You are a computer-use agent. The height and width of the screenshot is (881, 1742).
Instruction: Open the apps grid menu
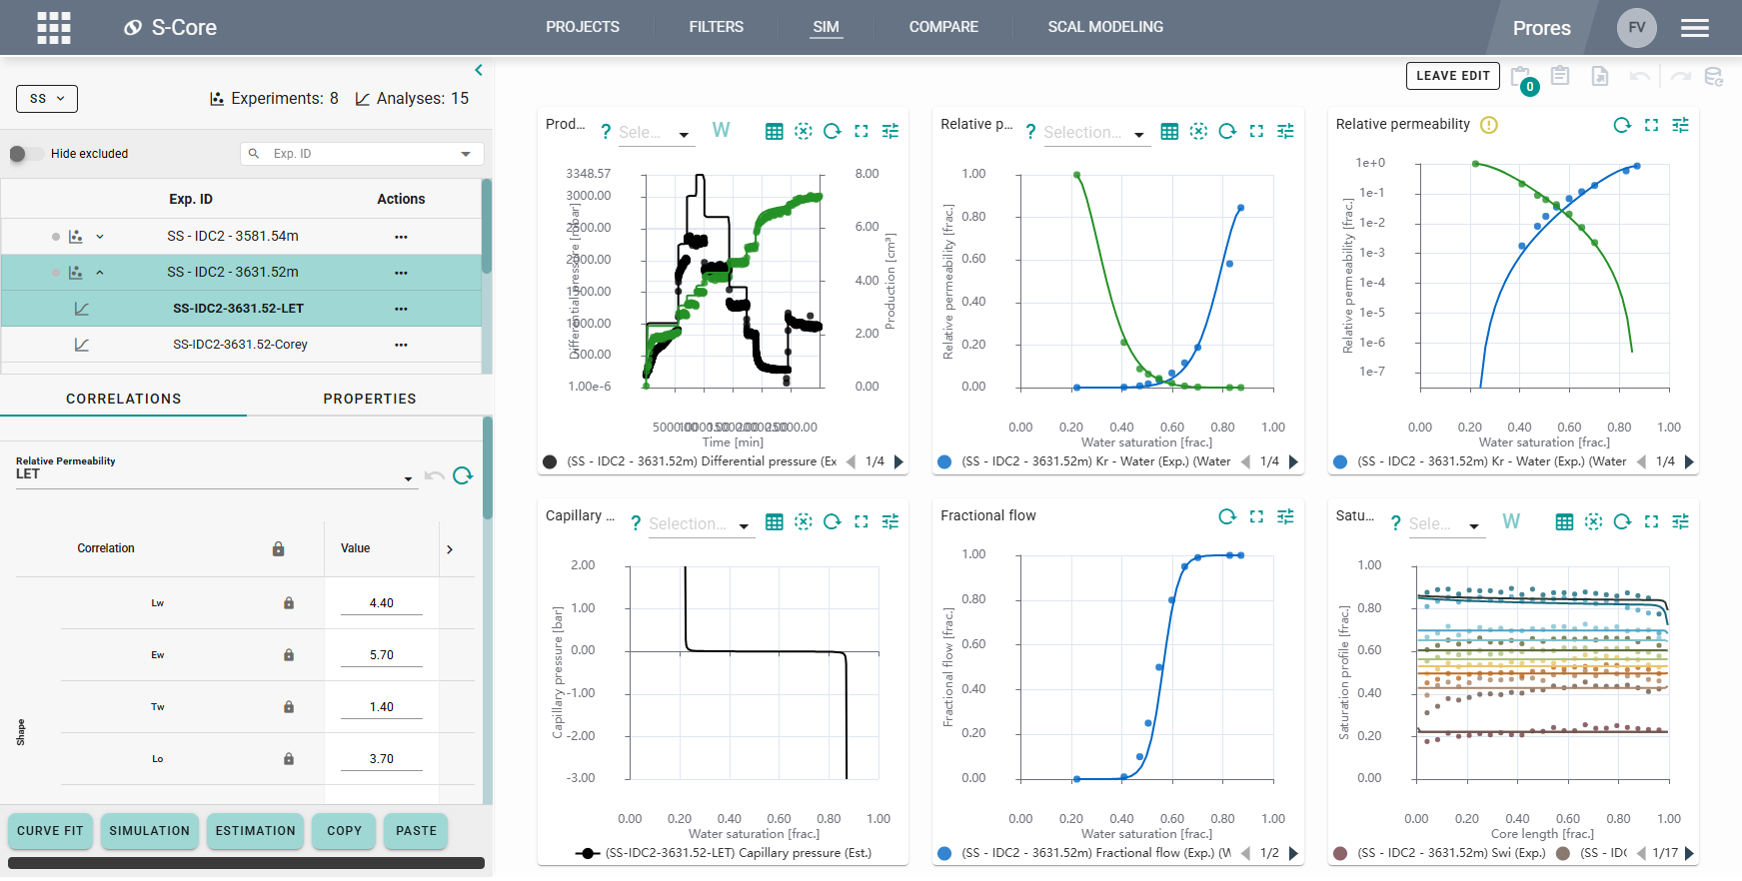[x=54, y=28]
